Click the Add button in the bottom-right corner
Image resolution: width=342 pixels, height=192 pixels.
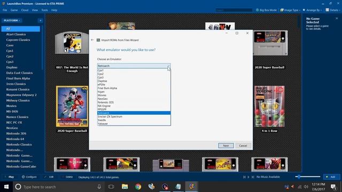[331, 177]
